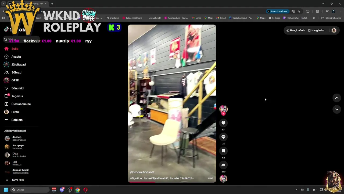Open Voicemeeter from the taskbar
This screenshot has height=194, width=344.
[54, 190]
